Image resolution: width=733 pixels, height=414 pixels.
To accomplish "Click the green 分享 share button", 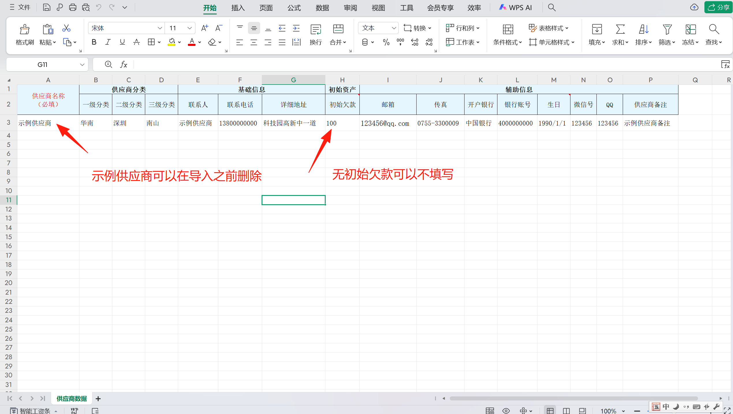I will pyautogui.click(x=718, y=8).
